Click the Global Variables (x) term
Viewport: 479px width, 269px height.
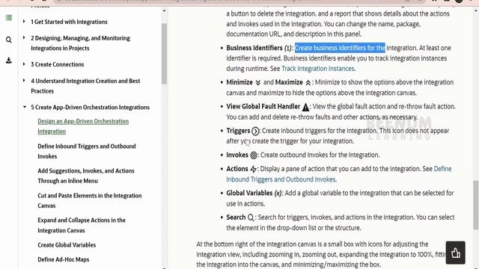click(254, 193)
